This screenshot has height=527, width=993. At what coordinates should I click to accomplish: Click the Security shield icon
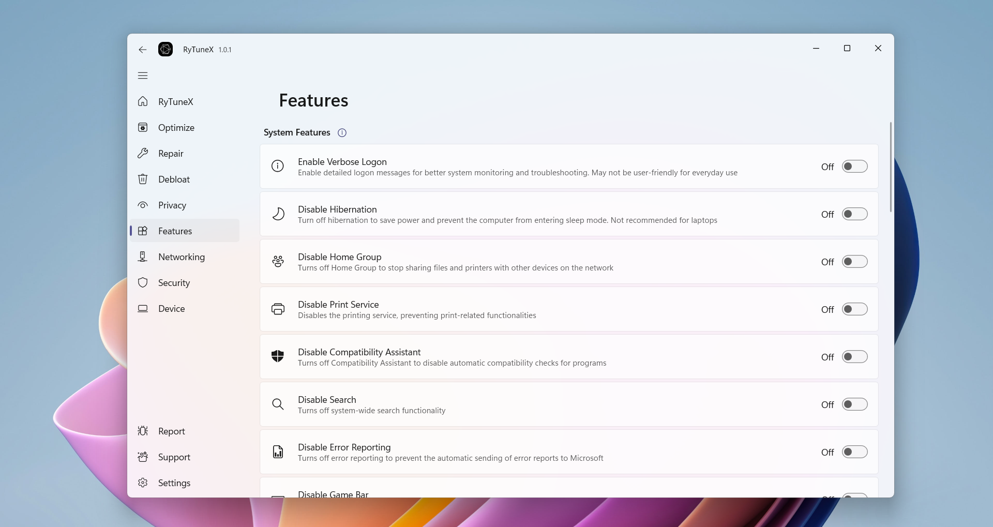pos(143,282)
